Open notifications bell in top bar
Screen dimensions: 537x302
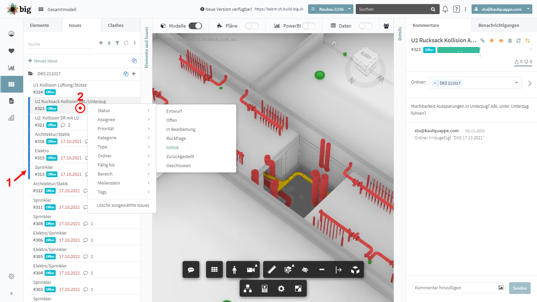coord(445,9)
